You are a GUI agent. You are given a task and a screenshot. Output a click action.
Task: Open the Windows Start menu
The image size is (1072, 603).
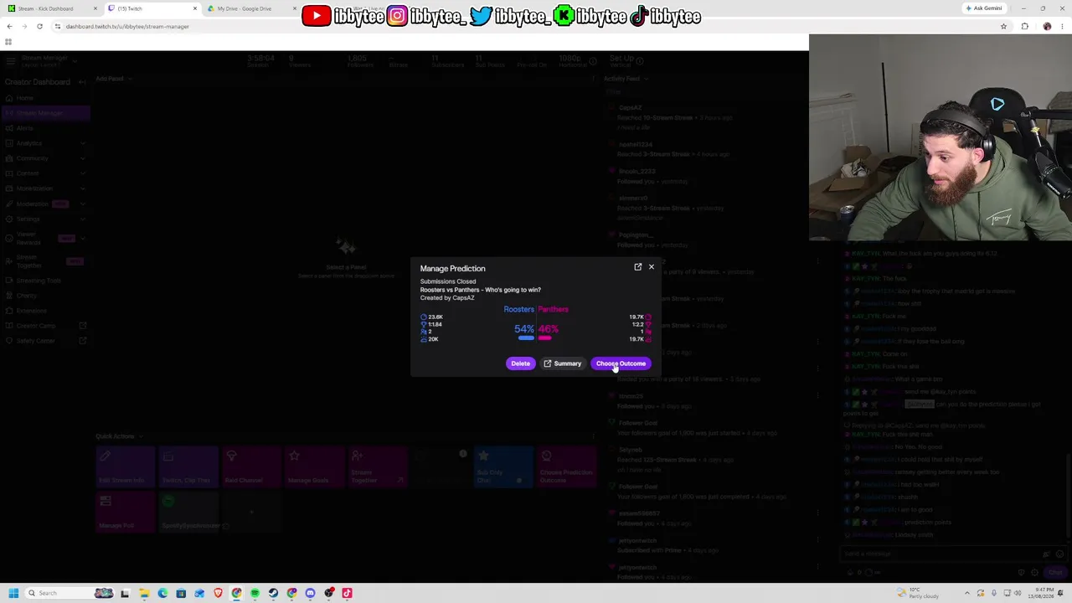[x=13, y=593]
